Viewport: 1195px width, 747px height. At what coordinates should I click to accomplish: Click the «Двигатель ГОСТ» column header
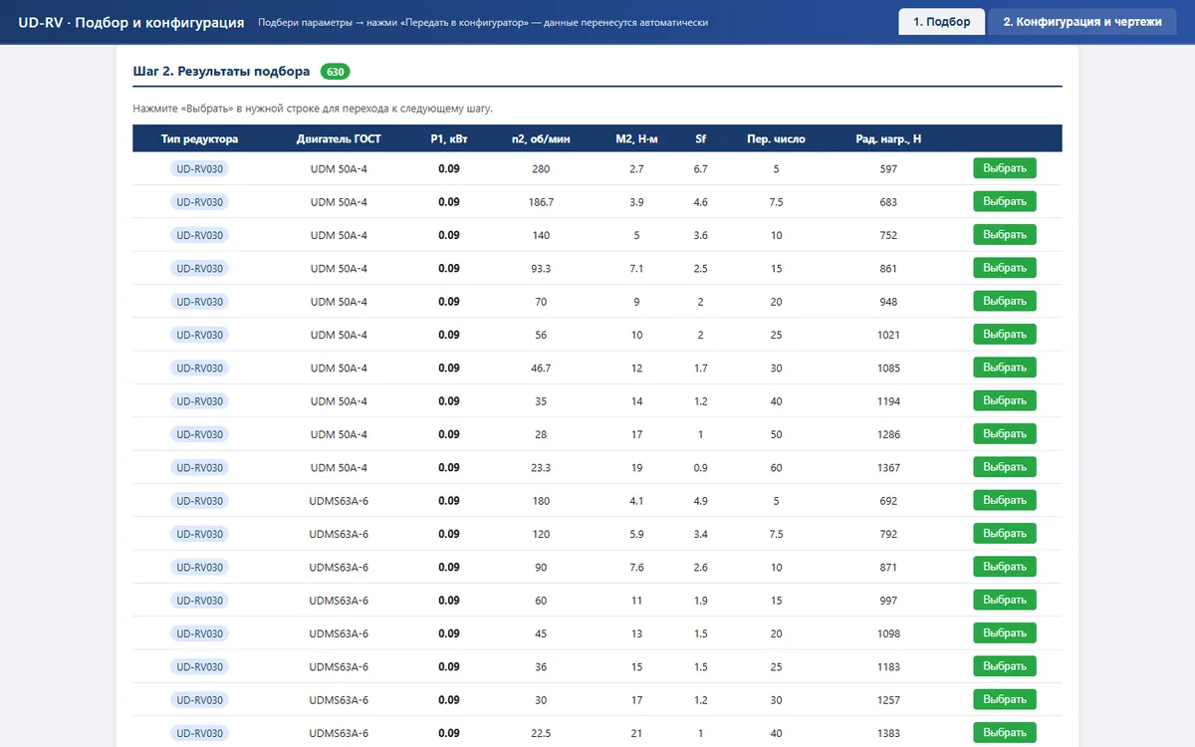tap(339, 138)
